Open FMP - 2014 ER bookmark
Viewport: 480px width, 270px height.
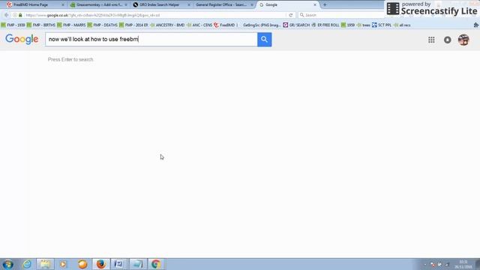(x=133, y=25)
